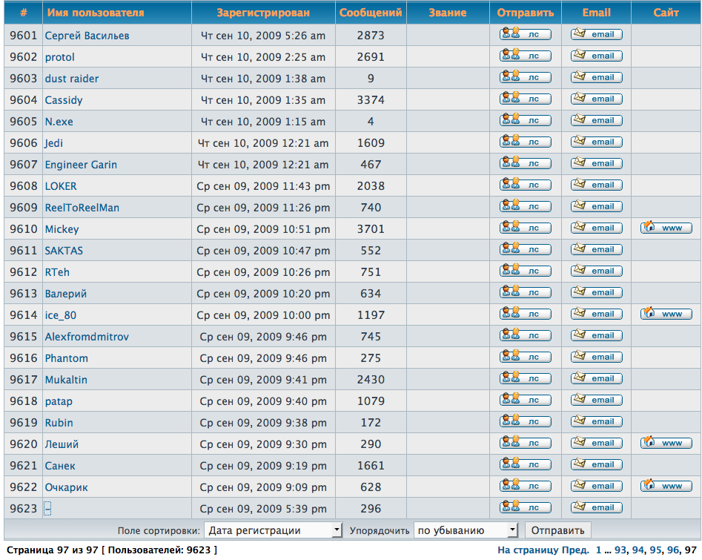Send ЛС to RTeh

click(x=525, y=271)
